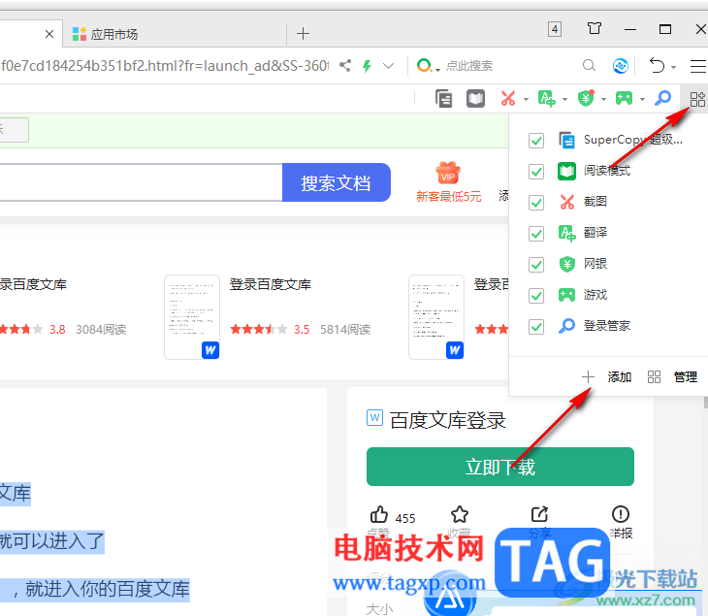Select 登录管家 in extensions menu
The image size is (708, 616).
(x=607, y=326)
